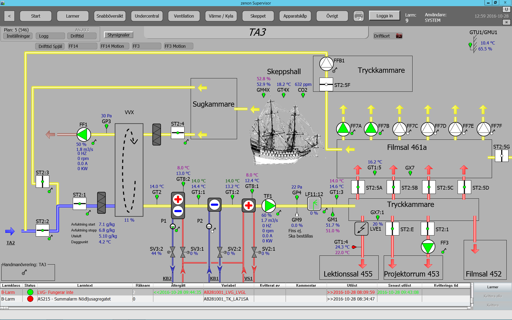512x320 pixels.
Task: Open Styrsignaler panel
Action: (118, 35)
